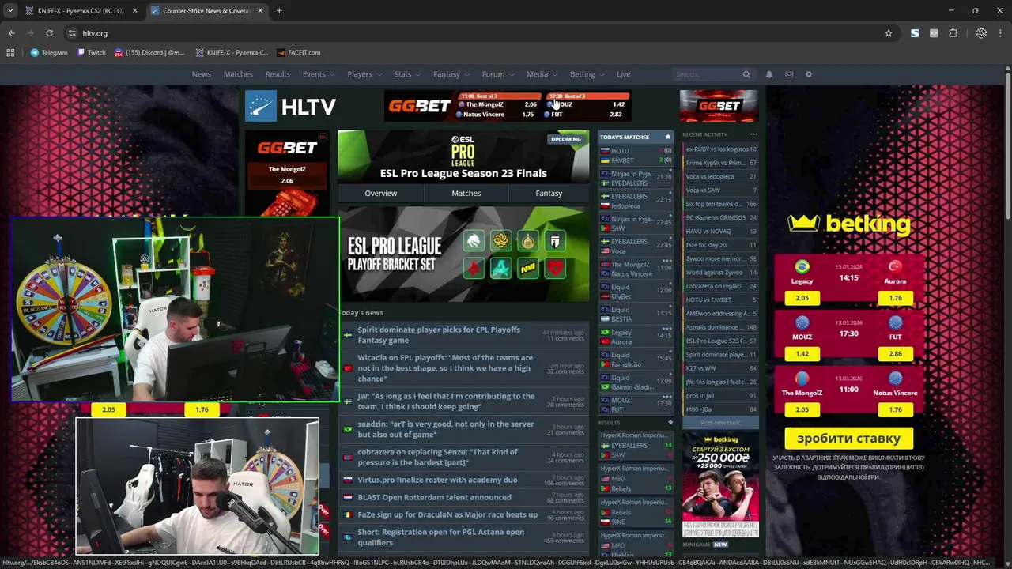1012x569 pixels.
Task: Click the ESL Pro League Playoff Bracket Set banner
Action: 463,254
